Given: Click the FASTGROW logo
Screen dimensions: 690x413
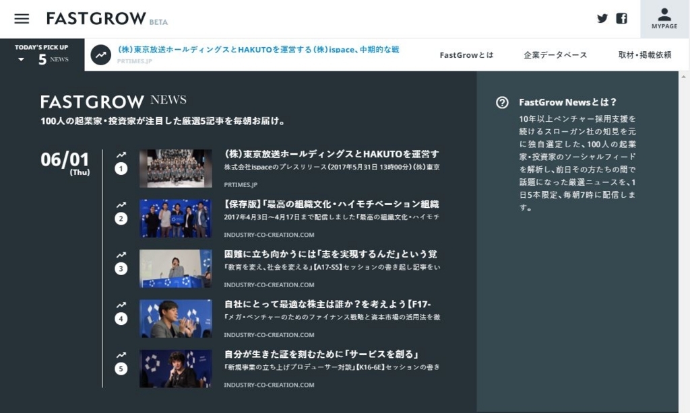Looking at the screenshot, I should [x=96, y=18].
